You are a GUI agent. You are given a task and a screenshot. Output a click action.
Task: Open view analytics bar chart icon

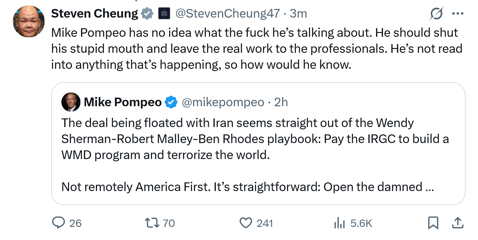point(340,223)
